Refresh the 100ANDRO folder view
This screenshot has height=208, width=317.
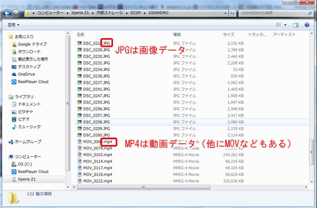coord(232,13)
